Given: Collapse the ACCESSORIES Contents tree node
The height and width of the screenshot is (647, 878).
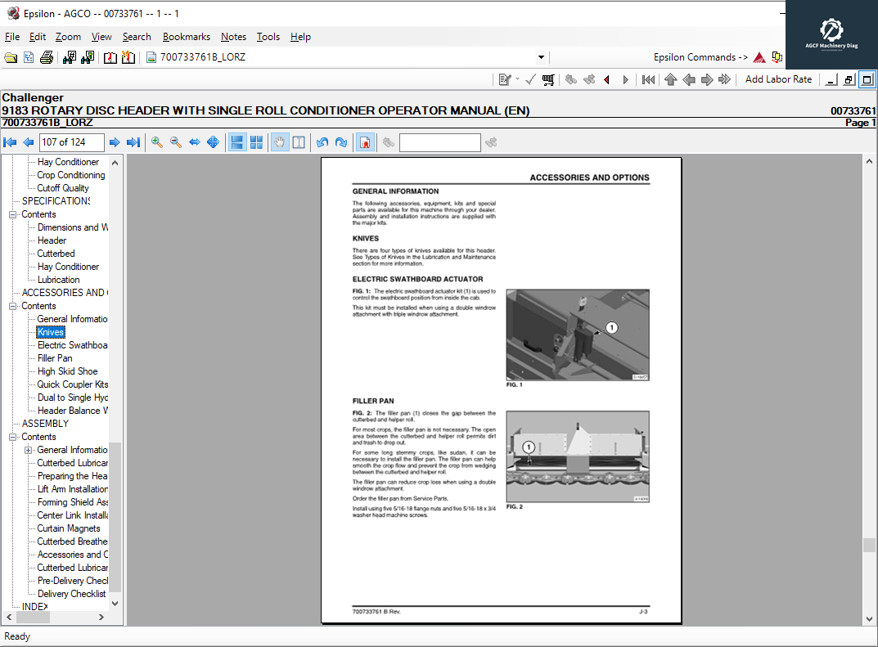Looking at the screenshot, I should pos(12,305).
